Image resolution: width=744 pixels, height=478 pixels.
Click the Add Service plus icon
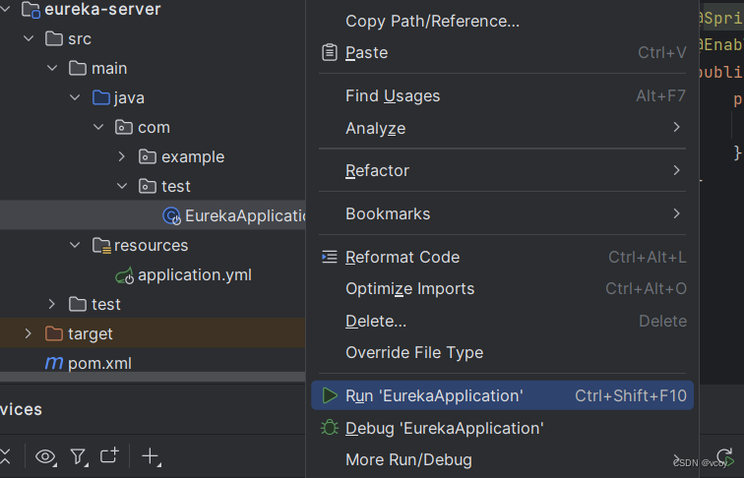151,456
